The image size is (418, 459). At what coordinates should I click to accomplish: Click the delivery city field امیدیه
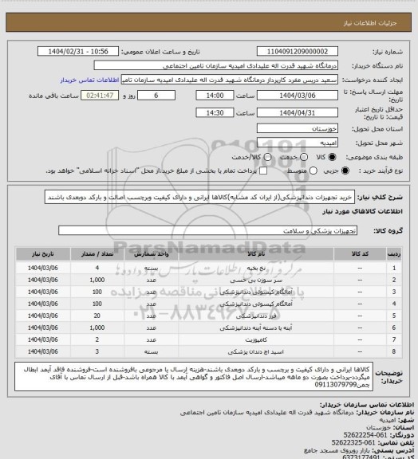(x=298, y=143)
